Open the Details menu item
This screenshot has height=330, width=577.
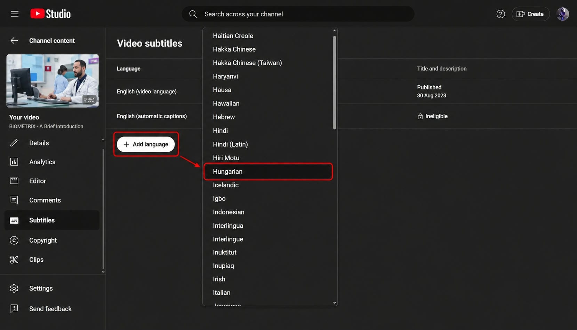click(x=52, y=143)
